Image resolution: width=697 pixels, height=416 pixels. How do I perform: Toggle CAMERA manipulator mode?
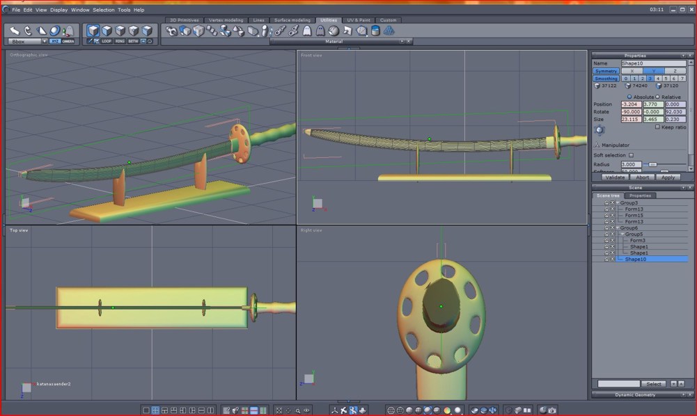(x=68, y=41)
